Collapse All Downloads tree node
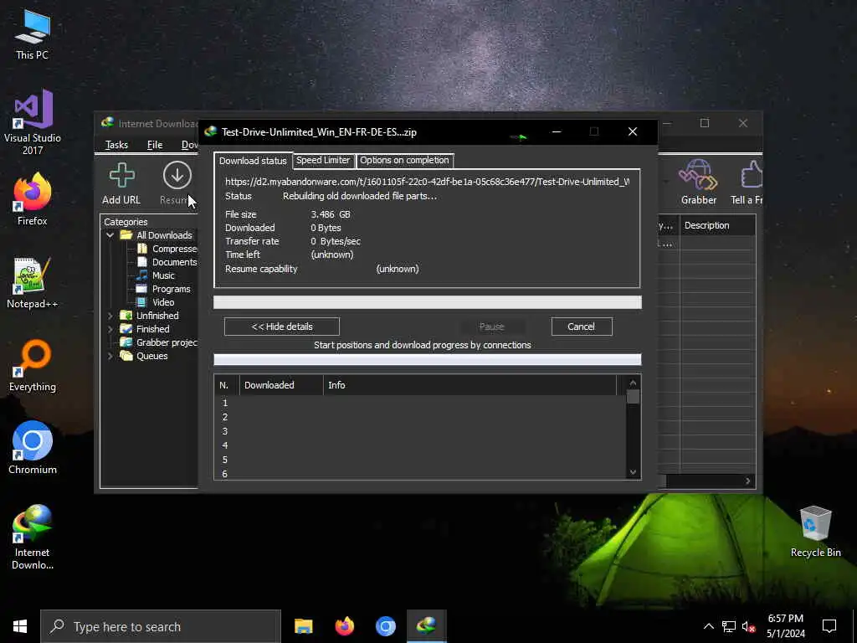The image size is (857, 643). [x=110, y=235]
